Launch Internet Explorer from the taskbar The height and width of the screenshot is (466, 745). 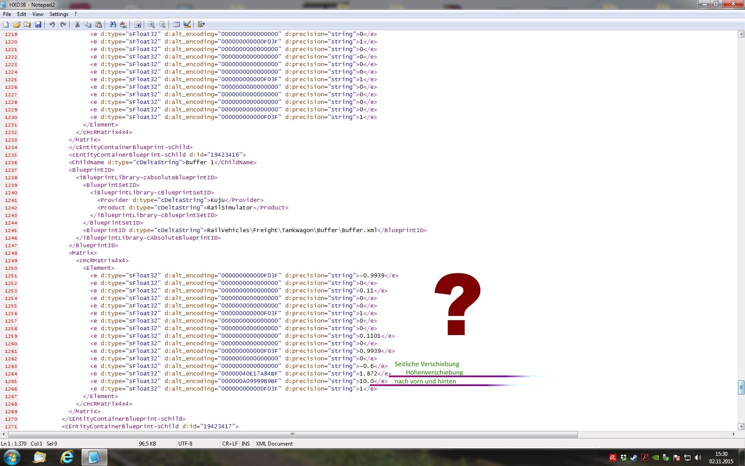tap(67, 457)
